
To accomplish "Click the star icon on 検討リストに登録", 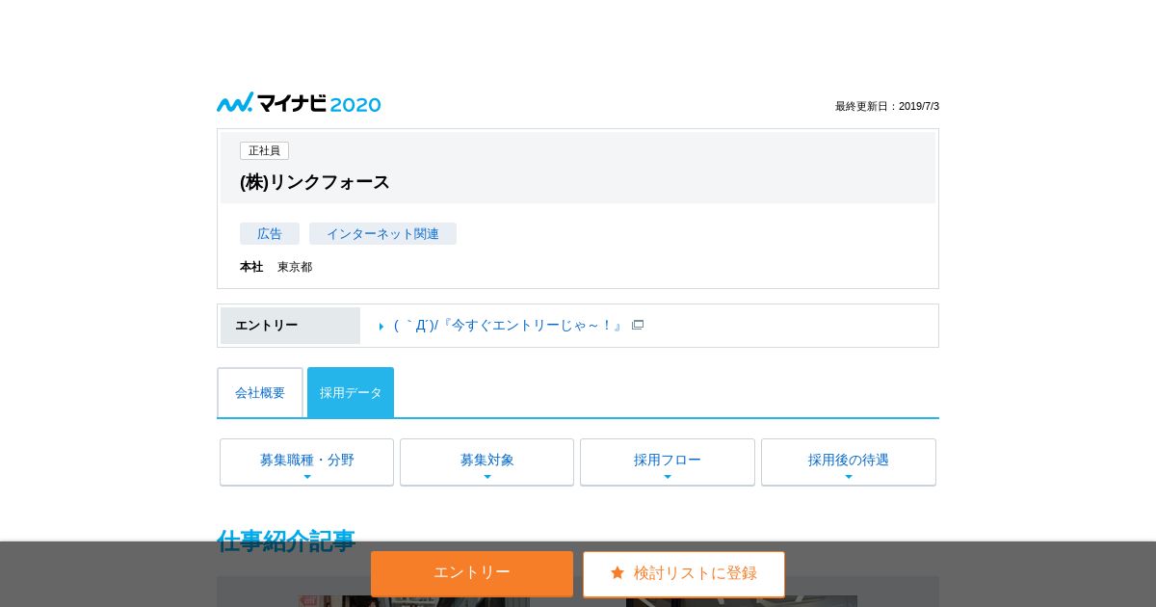I will click(617, 573).
